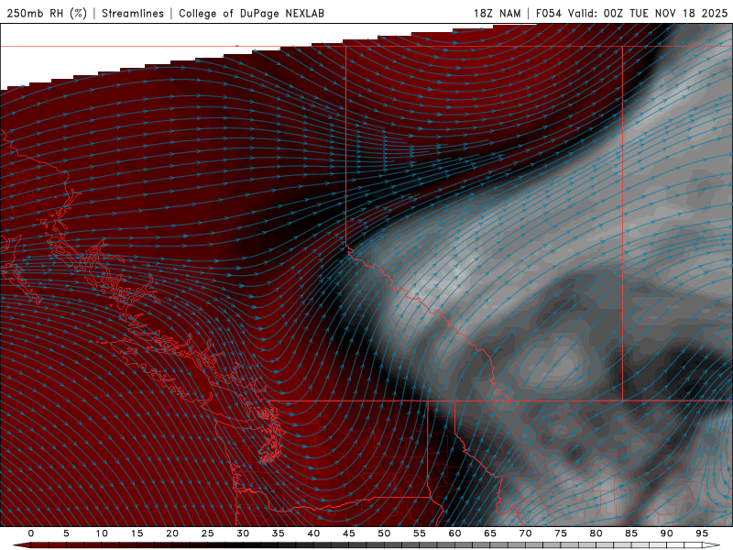Click the colorbar tick label "10"

coord(102,533)
